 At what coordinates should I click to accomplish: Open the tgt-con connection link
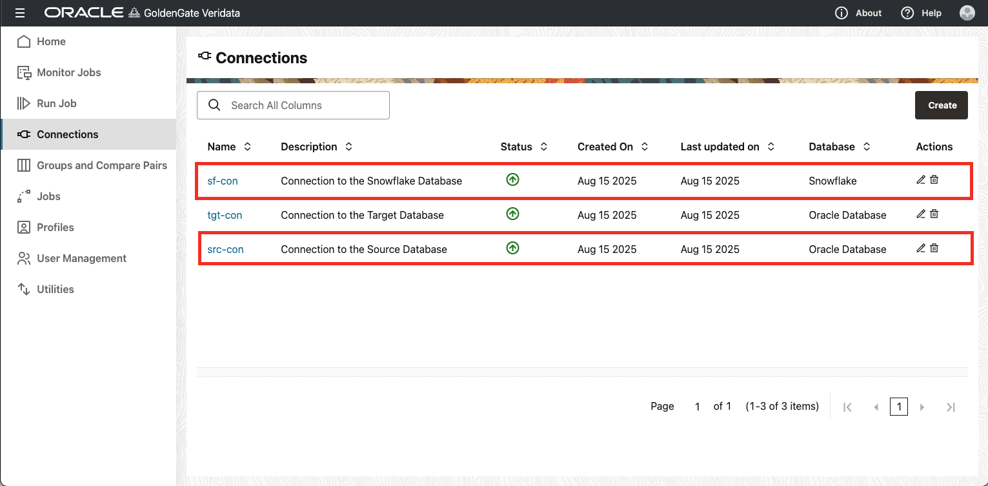coord(225,215)
